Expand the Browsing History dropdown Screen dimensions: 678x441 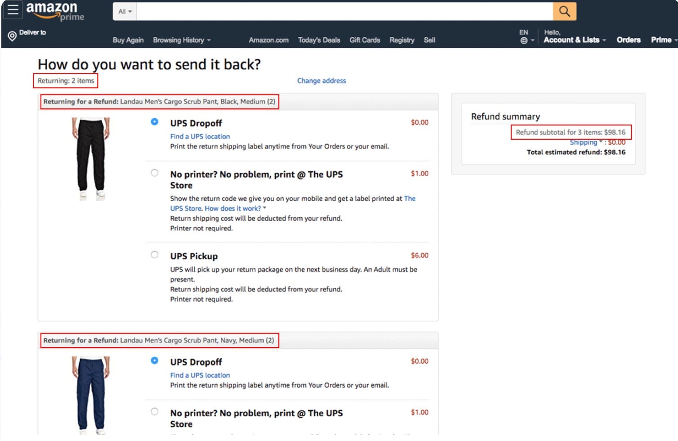point(182,40)
